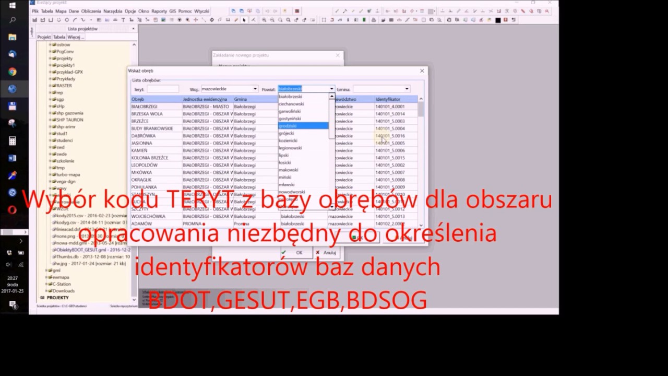The width and height of the screenshot is (668, 376).
Task: Click into the Teryt input field
Action: pos(163,89)
